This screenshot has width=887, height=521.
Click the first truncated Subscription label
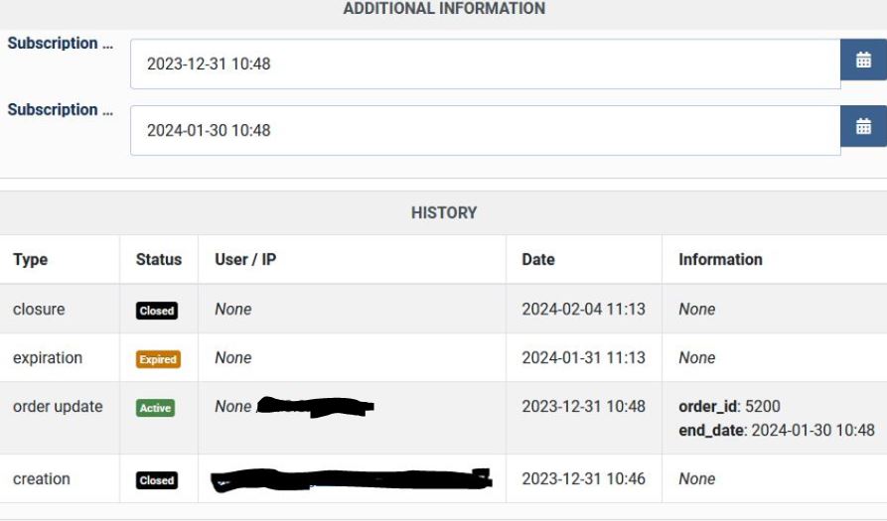(x=61, y=44)
